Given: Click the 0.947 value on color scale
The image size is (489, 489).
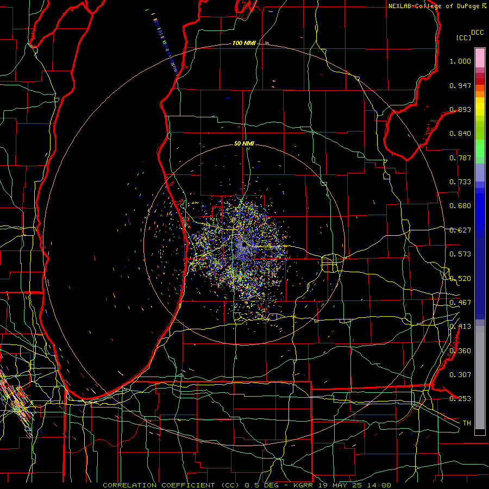Looking at the screenshot, I should [x=460, y=85].
